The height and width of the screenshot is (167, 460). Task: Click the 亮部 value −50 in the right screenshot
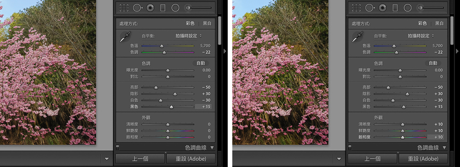click(x=438, y=88)
